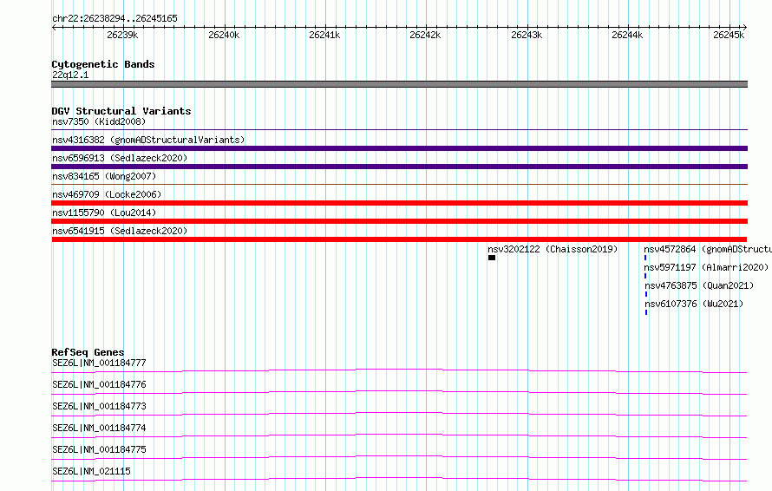Click the blue nsv4763875 variant marker

tap(646, 294)
